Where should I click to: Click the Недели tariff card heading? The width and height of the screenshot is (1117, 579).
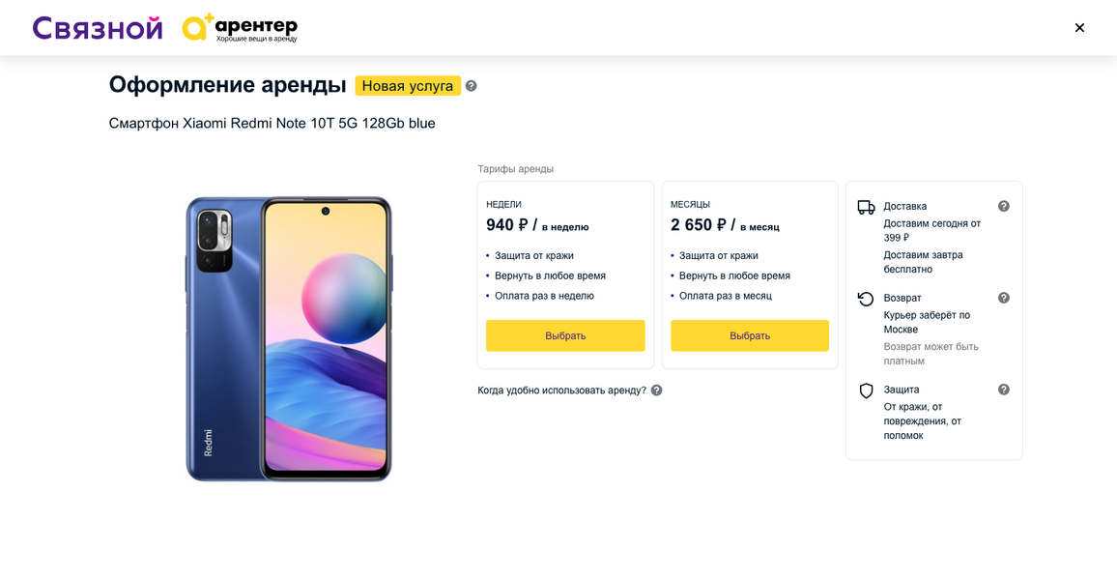(x=503, y=205)
